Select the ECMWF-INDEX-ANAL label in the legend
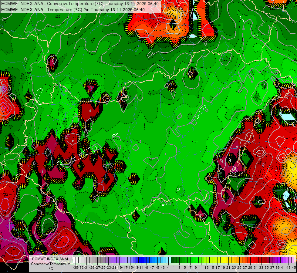The height and width of the screenshot is (273, 297). point(51,259)
